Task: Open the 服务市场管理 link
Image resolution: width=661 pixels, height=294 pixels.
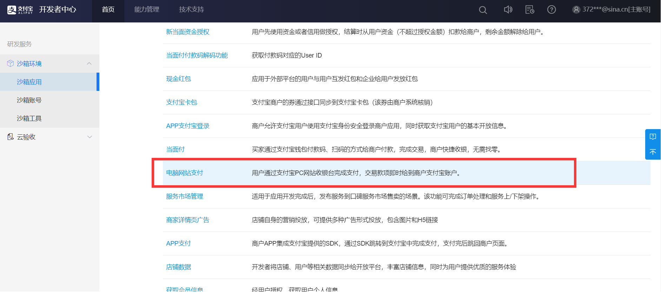Action: pos(184,196)
